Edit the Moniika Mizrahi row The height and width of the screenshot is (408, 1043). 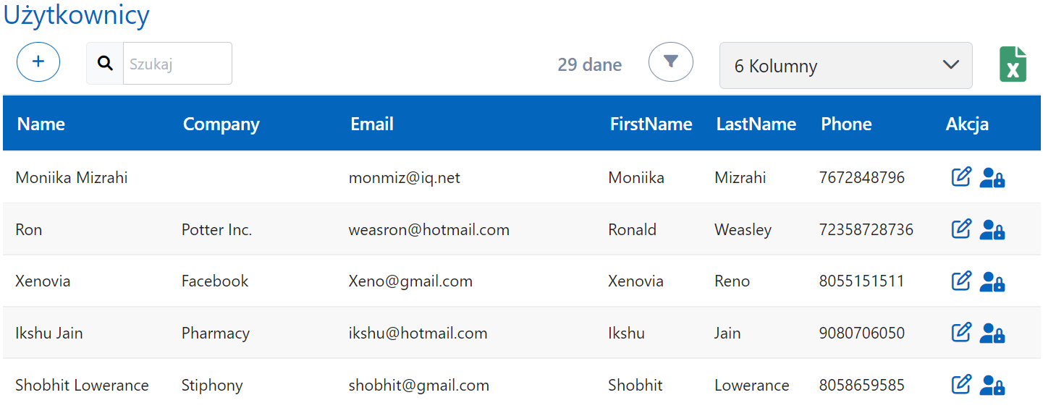960,177
